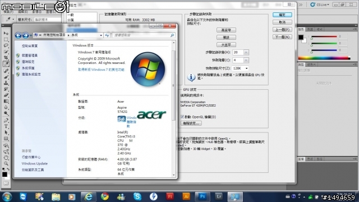Open the CS Live dropdown menu
This screenshot has height=202, width=359.
click(320, 4)
